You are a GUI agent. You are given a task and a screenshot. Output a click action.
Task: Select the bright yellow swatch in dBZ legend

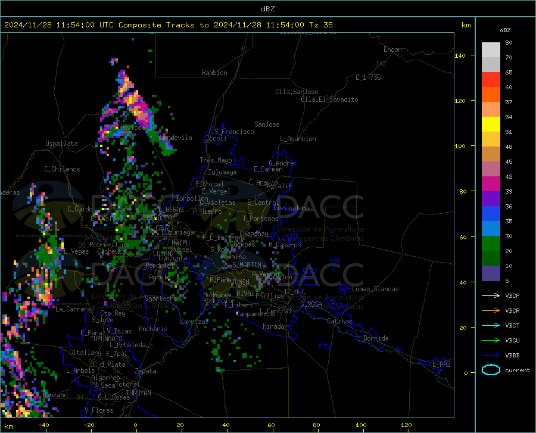click(491, 124)
